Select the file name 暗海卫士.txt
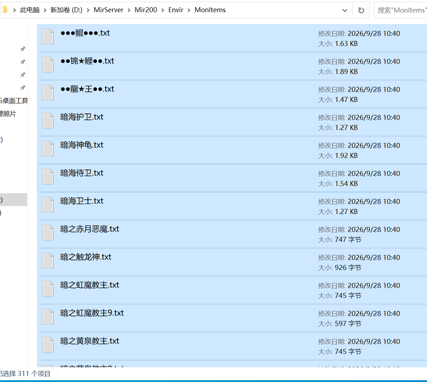Screen dimensions: 427x382 pos(82,201)
